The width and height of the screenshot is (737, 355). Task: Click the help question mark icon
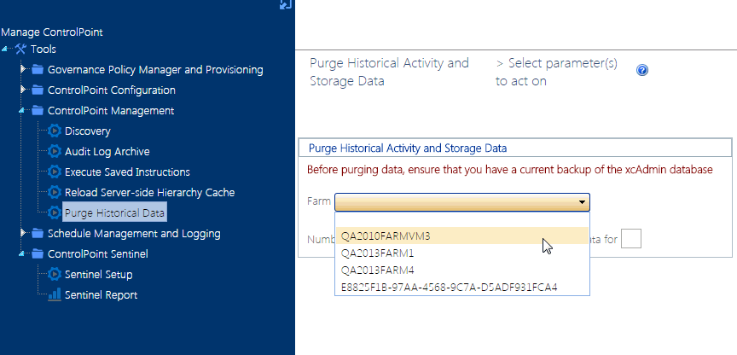(642, 71)
